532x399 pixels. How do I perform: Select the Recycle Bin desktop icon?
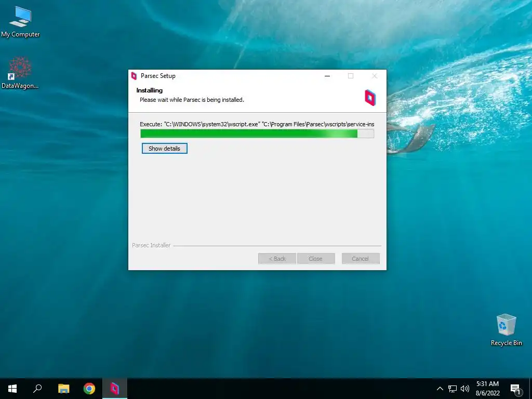click(506, 330)
